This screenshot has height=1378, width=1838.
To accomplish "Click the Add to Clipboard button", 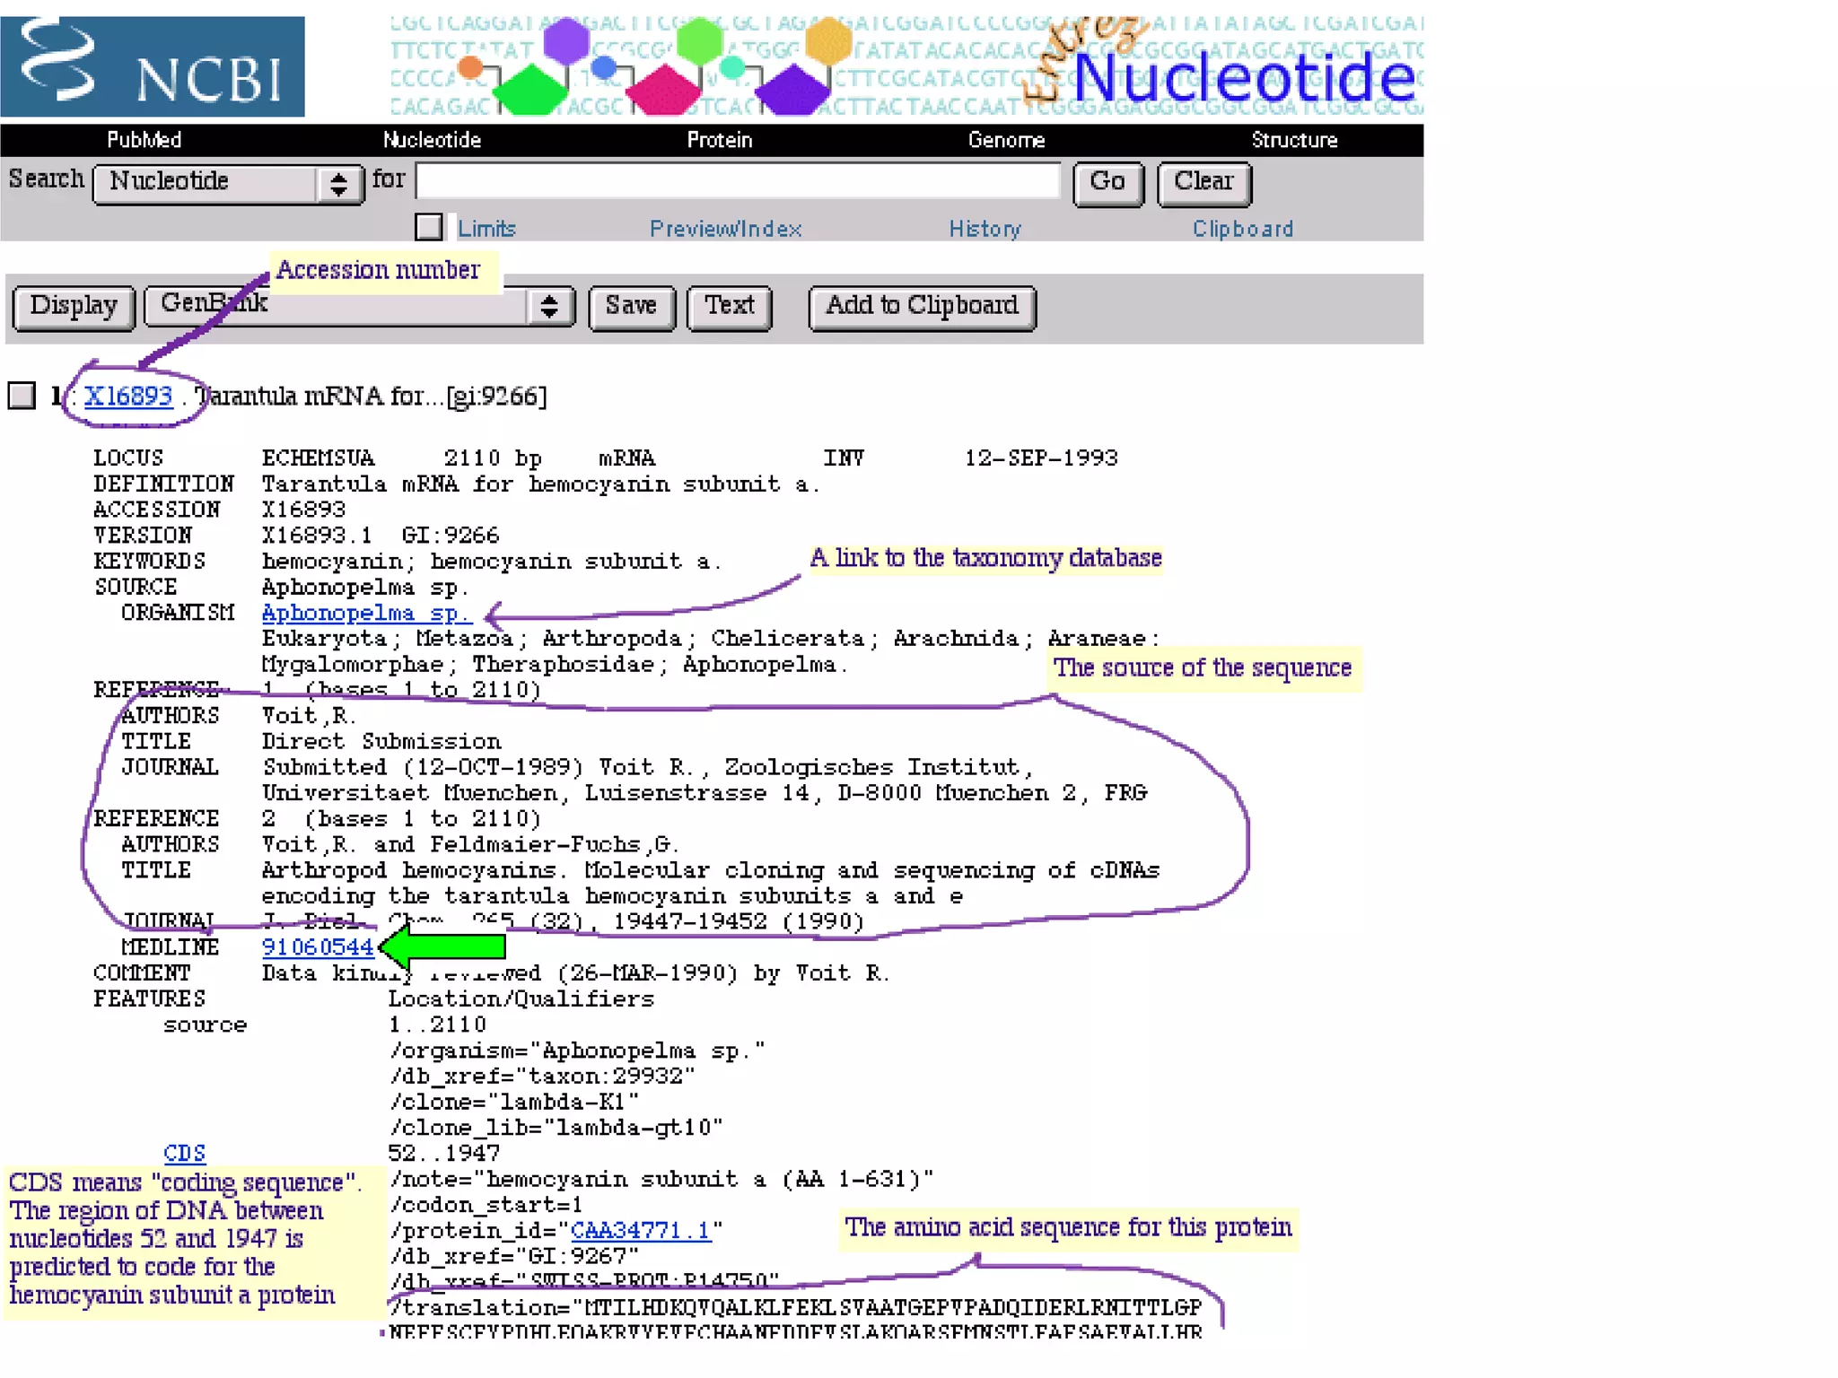I will click(x=922, y=307).
